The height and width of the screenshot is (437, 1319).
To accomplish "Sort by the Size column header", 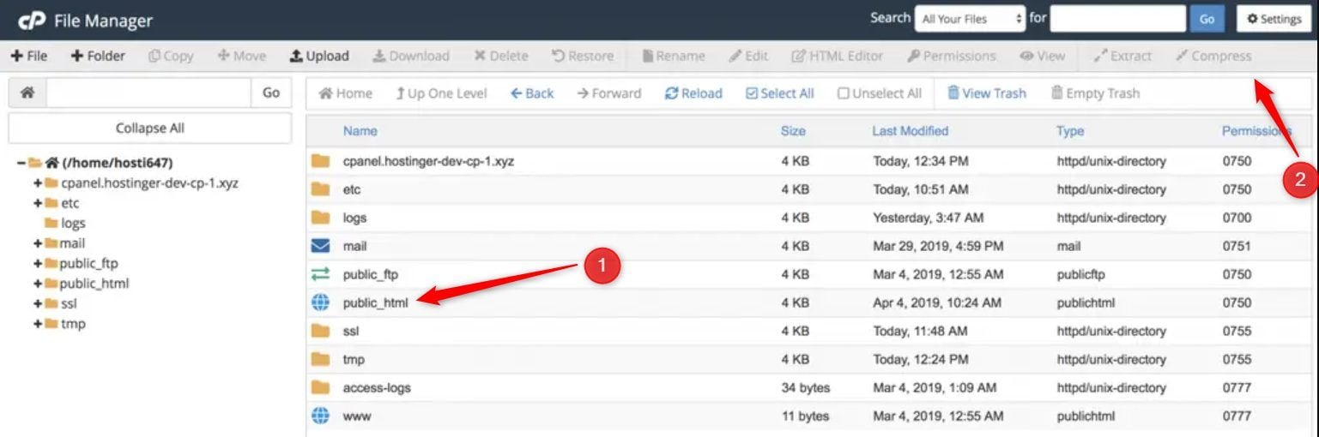I will (793, 131).
